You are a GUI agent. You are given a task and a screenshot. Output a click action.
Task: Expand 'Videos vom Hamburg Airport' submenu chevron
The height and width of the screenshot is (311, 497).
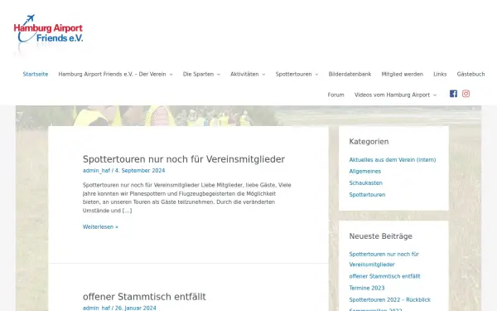tap(435, 95)
